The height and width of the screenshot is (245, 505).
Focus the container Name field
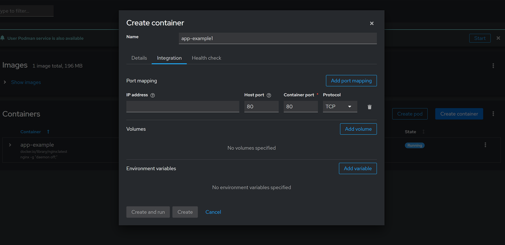point(278,38)
